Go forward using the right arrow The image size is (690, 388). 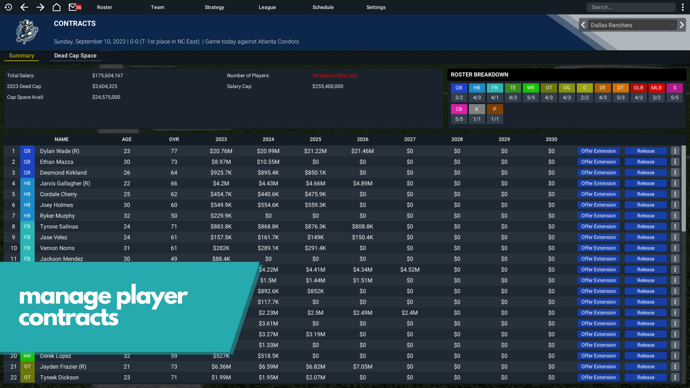[x=40, y=7]
